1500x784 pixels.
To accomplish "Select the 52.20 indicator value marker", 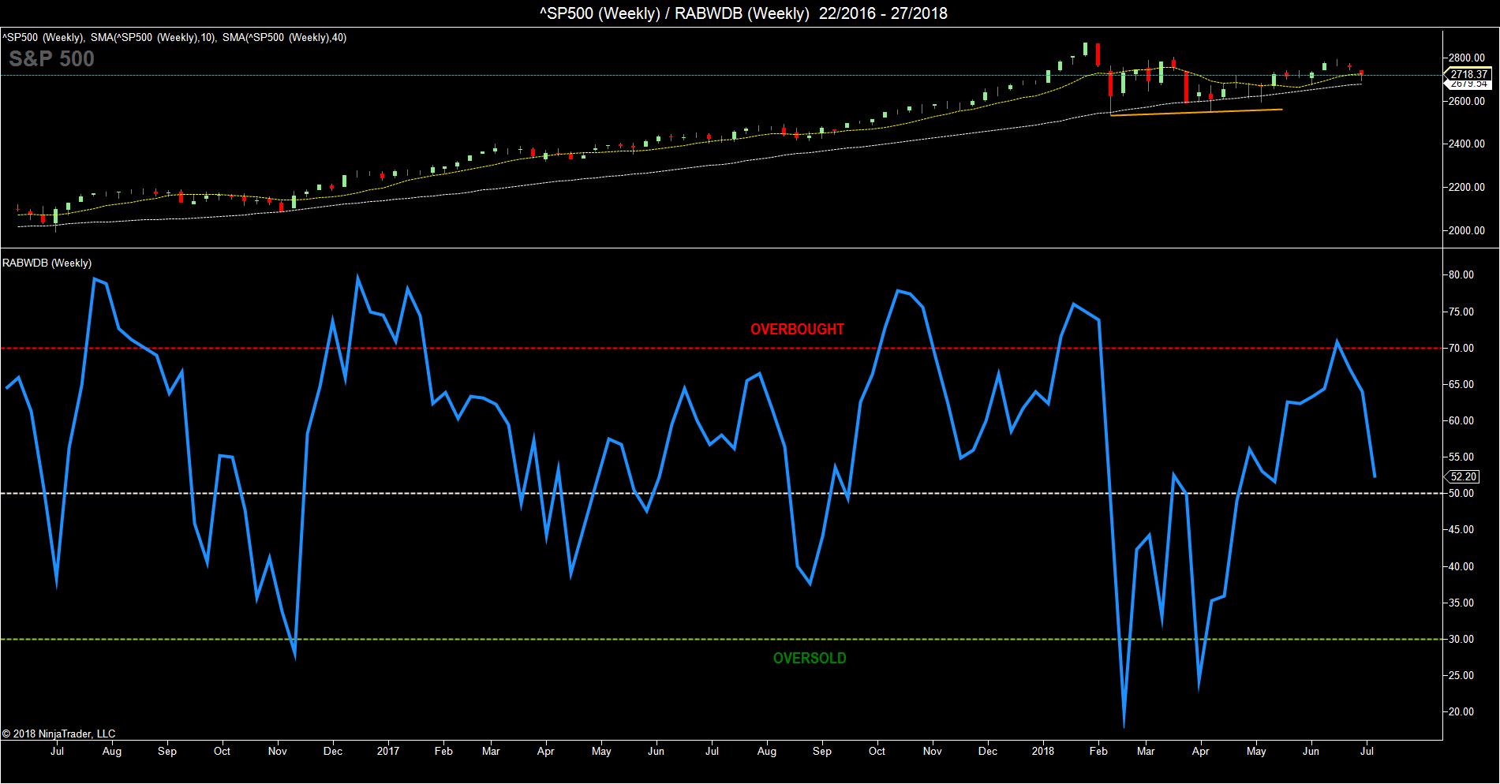I will click(1462, 476).
